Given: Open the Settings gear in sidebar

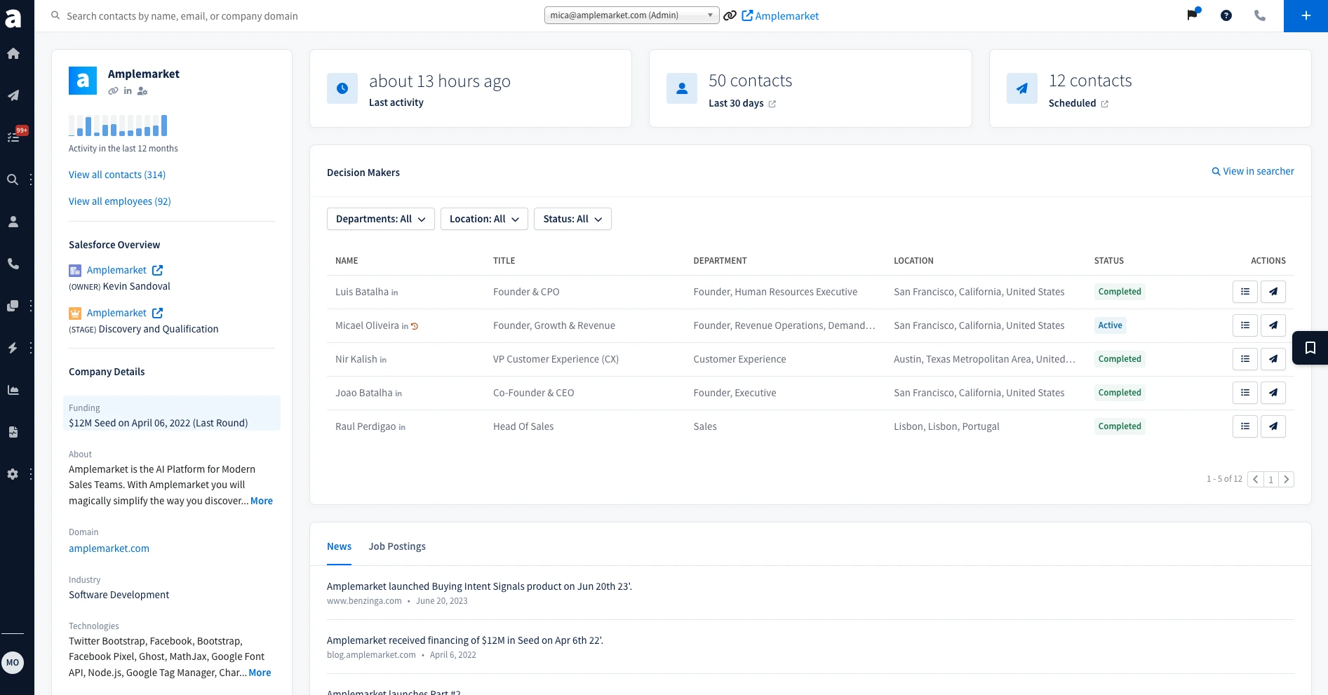Looking at the screenshot, I should point(13,474).
